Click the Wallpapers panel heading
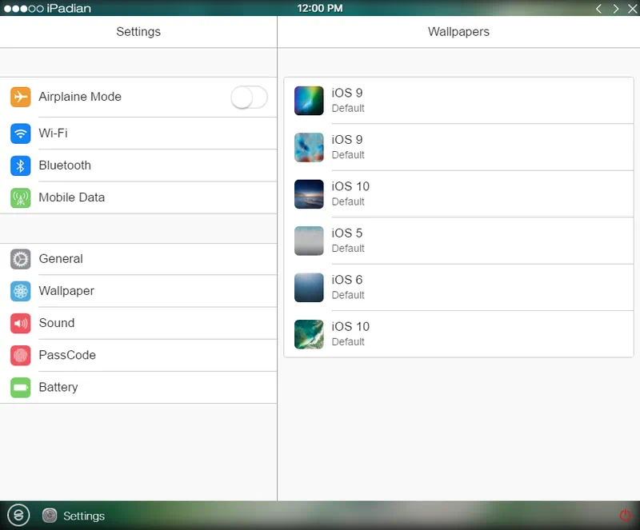Viewport: 640px width, 530px height. (458, 32)
